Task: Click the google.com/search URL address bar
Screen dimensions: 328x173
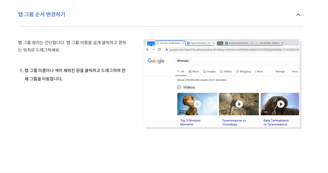Action: (x=231, y=49)
